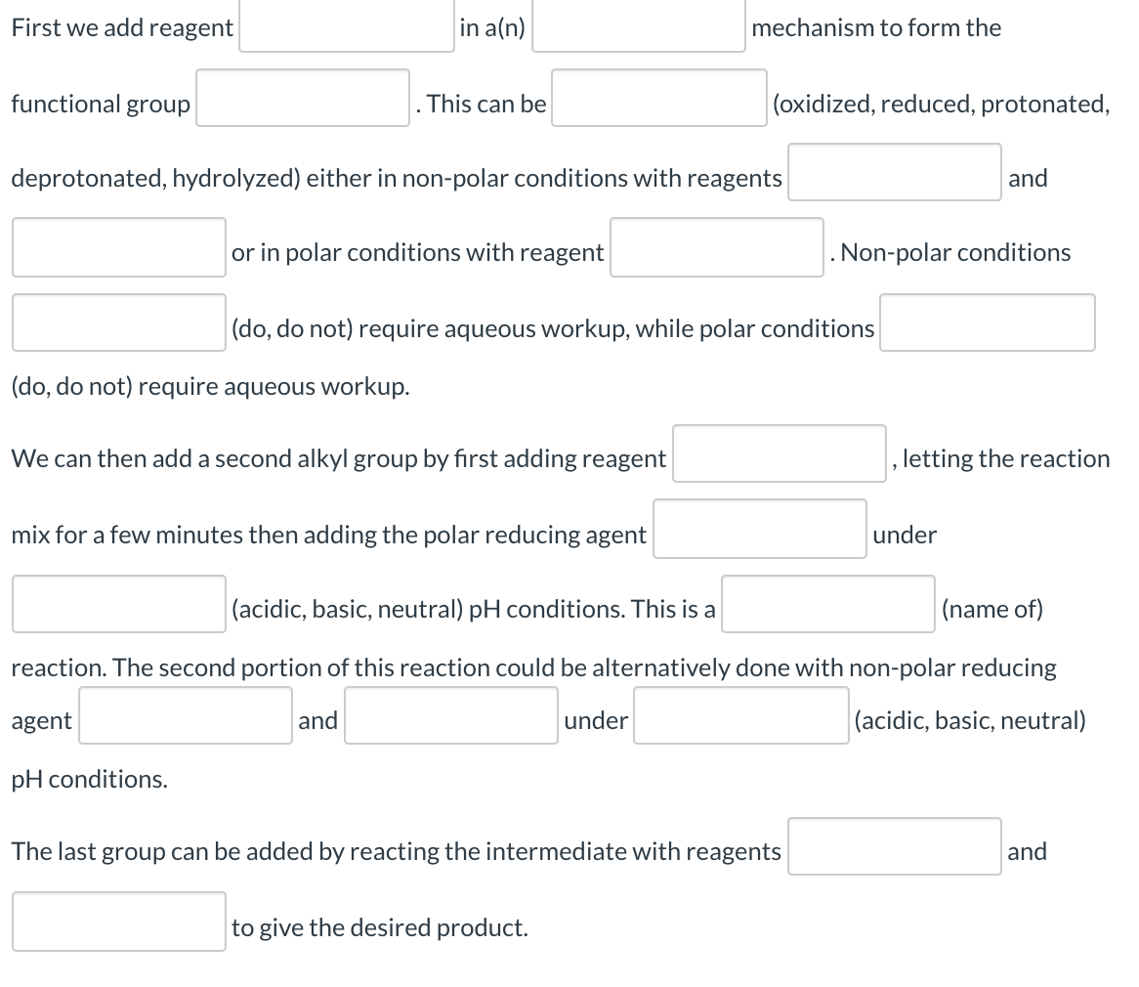Click the polar conditions workup blank
The height and width of the screenshot is (987, 1139).
[x=987, y=322]
